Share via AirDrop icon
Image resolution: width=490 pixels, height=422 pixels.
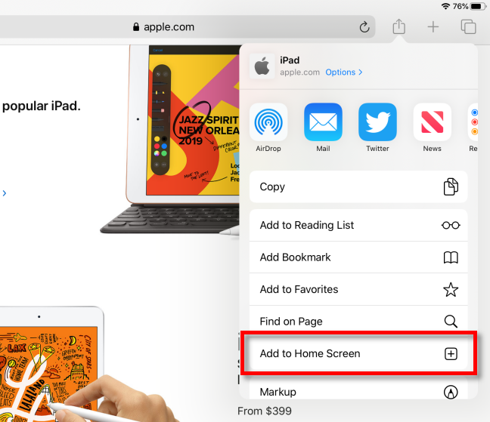click(268, 122)
